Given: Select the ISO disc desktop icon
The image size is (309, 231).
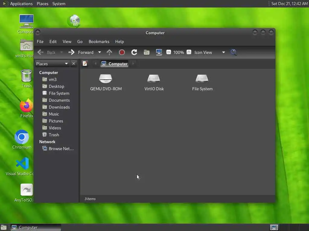Looking at the screenshot, I should (x=74, y=21).
